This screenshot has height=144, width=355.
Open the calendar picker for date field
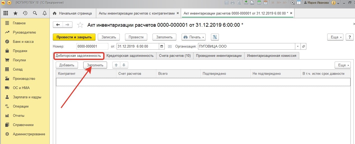pyautogui.click(x=162, y=47)
